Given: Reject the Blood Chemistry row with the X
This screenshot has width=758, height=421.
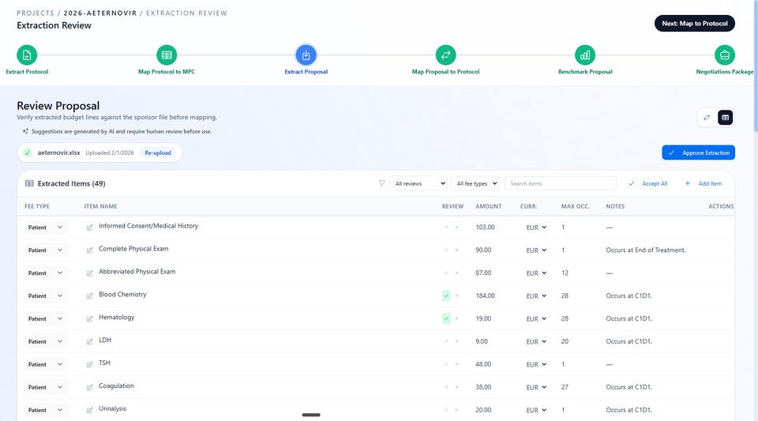Looking at the screenshot, I should click(x=456, y=296).
